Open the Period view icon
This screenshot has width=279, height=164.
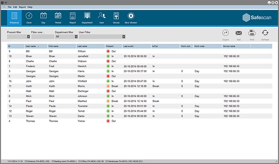[x=58, y=17]
